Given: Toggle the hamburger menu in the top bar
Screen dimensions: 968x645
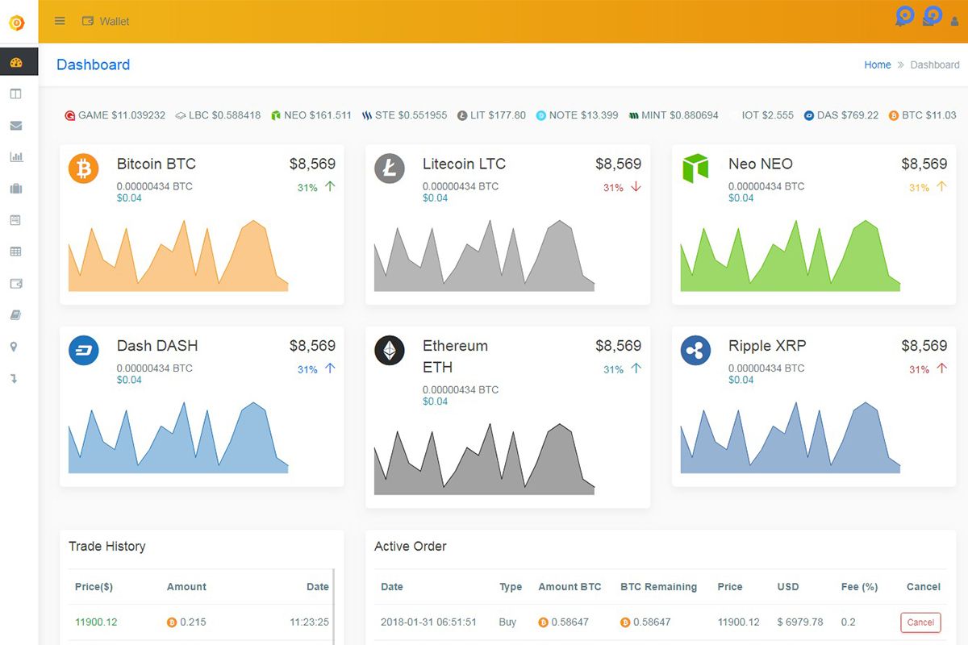Looking at the screenshot, I should click(60, 21).
